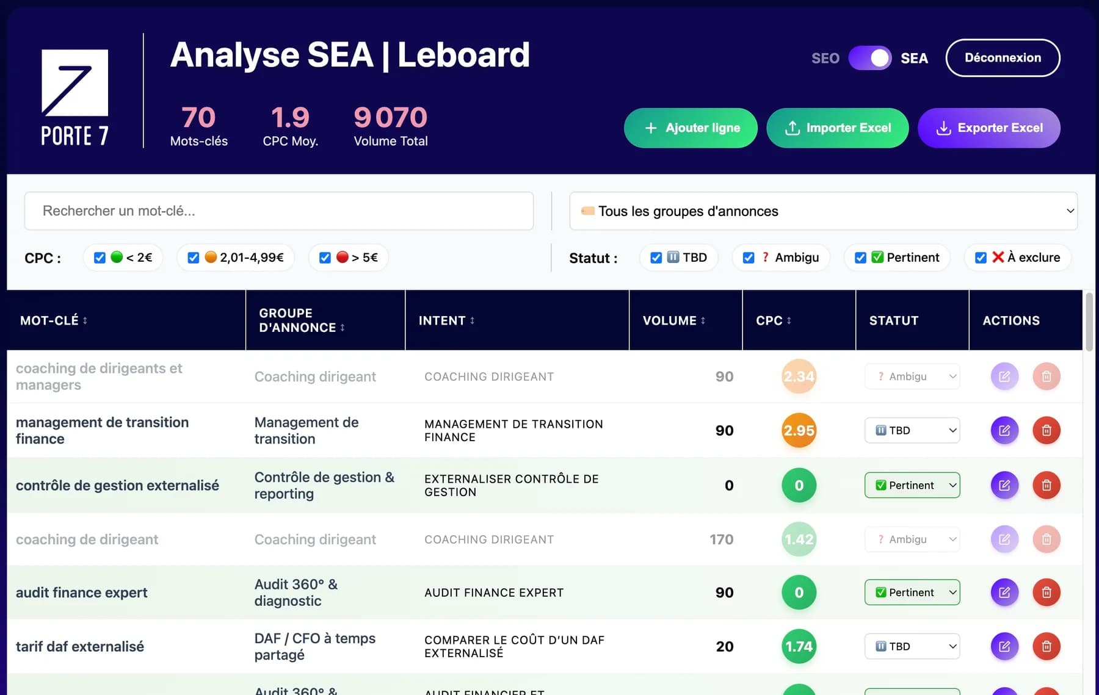The image size is (1099, 695).
Task: Uncheck the TBD status filter
Action: (656, 257)
